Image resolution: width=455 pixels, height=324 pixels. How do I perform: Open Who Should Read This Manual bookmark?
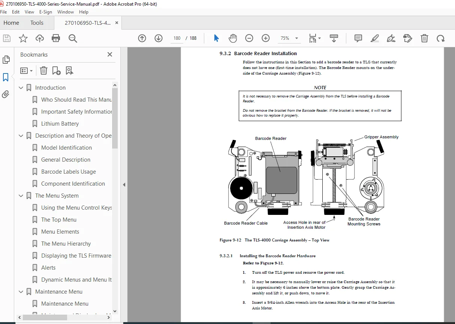(76, 100)
